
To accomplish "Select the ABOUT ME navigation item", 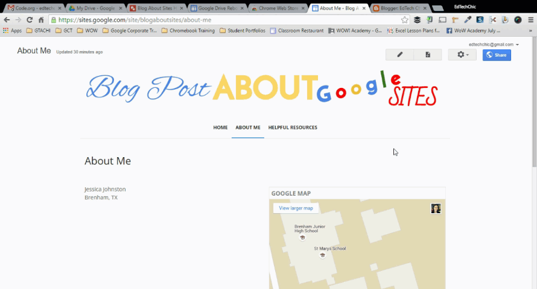I will (x=248, y=128).
